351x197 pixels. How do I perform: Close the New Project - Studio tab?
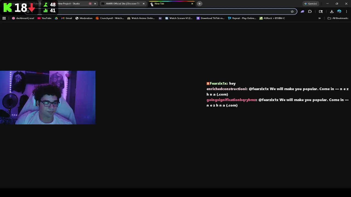point(95,4)
